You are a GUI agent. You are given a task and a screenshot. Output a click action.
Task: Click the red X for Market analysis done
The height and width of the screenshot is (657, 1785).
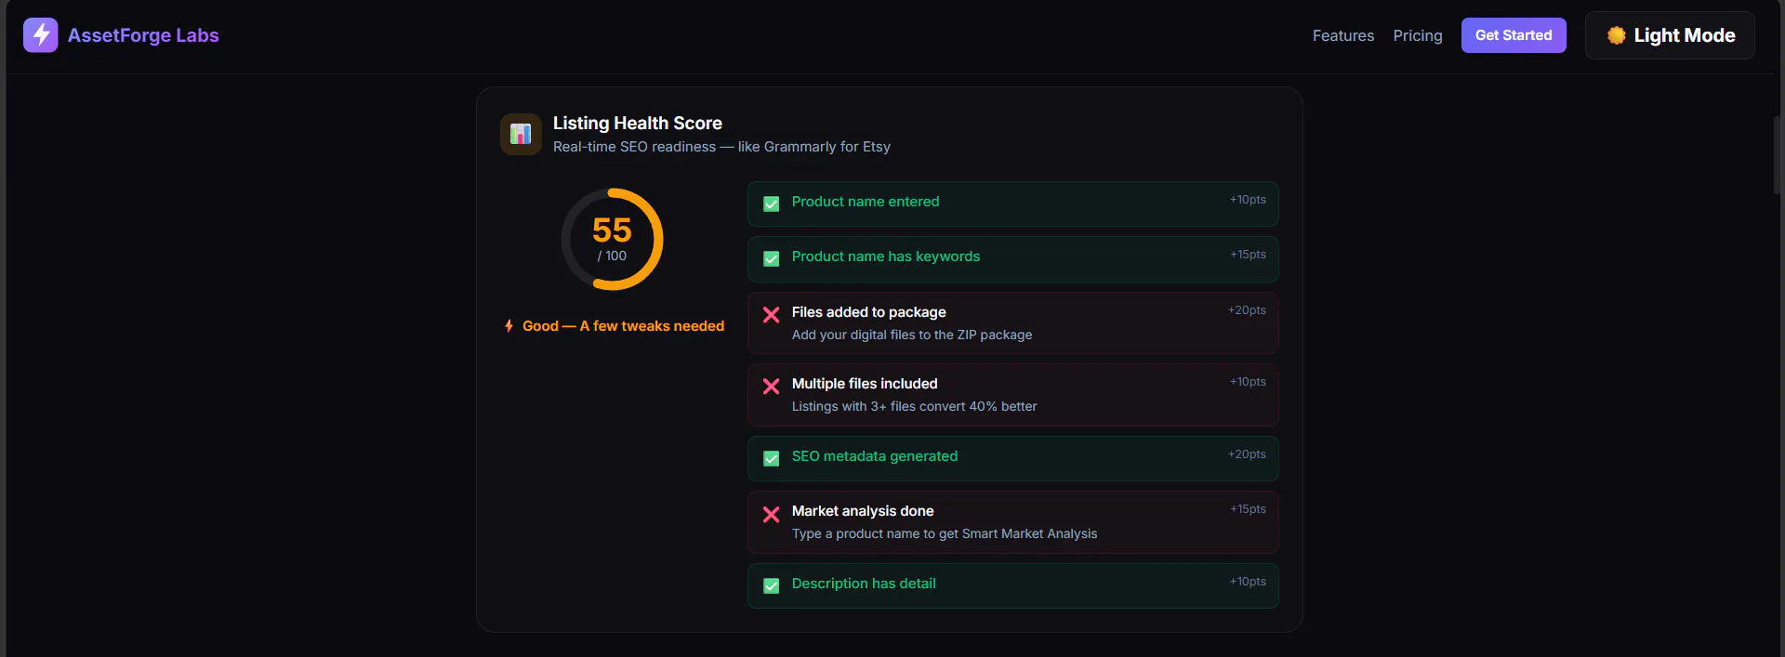coord(771,514)
